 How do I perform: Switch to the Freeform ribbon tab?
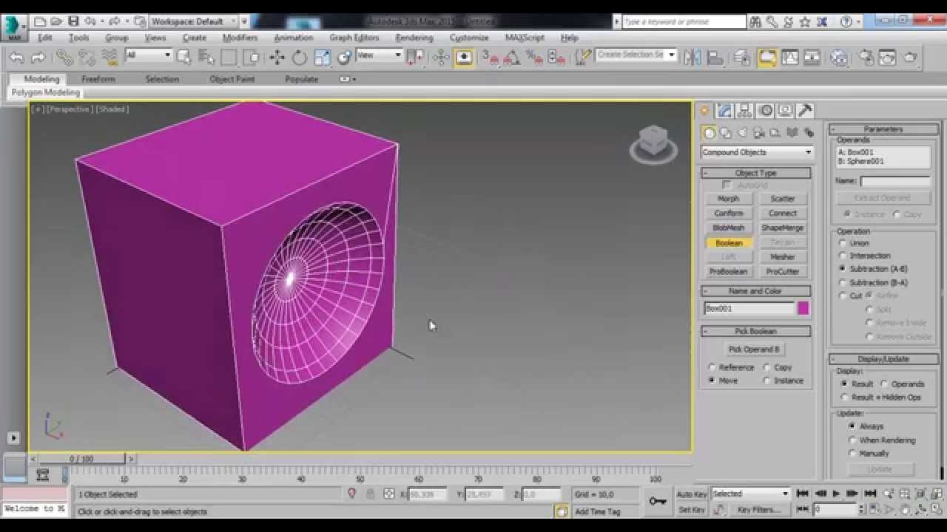pyautogui.click(x=98, y=79)
